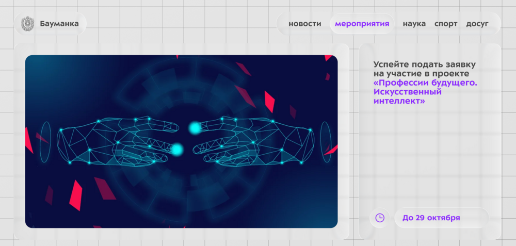516x246 pixels.
Task: Click the «Успейте подать заявку» headline text
Action: coord(424,64)
